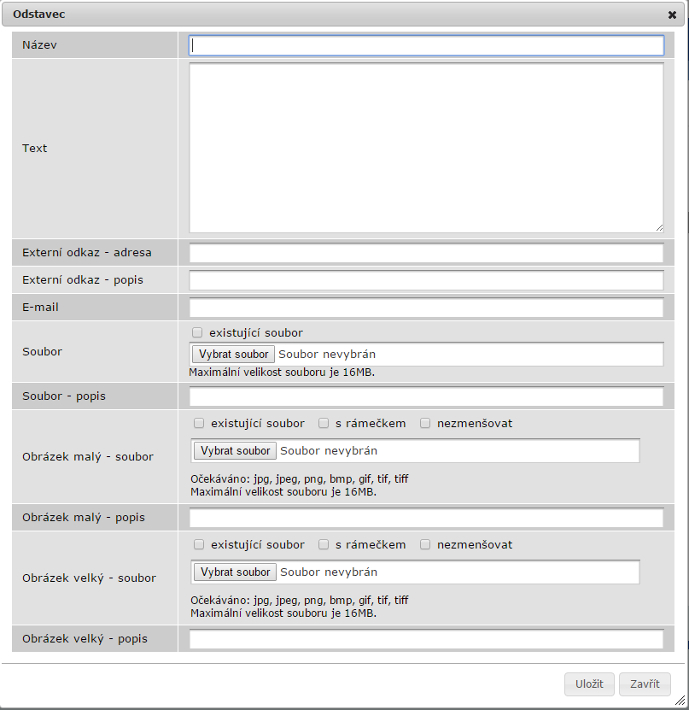Click the Uložit button
The height and width of the screenshot is (710, 689).
(589, 684)
